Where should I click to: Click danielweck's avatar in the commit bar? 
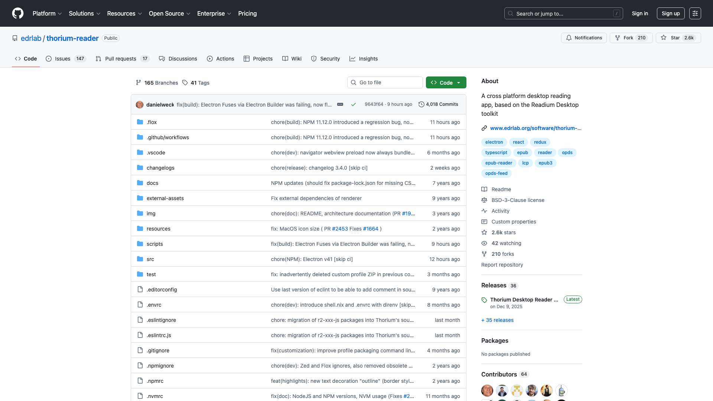(140, 105)
